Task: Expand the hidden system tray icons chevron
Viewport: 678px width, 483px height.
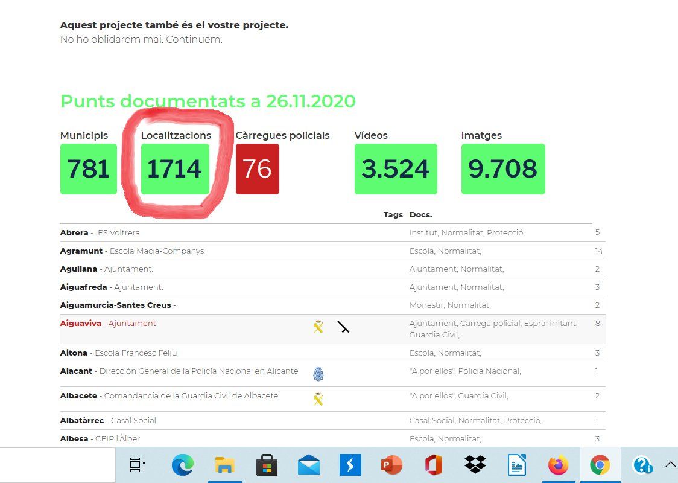Action: [x=670, y=464]
